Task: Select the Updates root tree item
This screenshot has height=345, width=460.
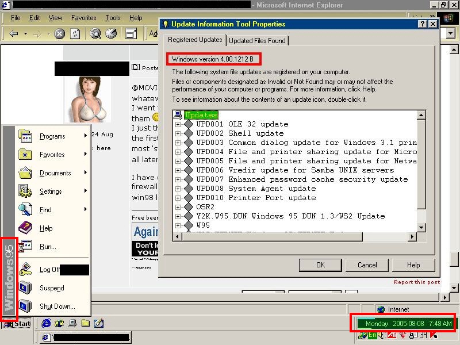Action: (x=201, y=114)
